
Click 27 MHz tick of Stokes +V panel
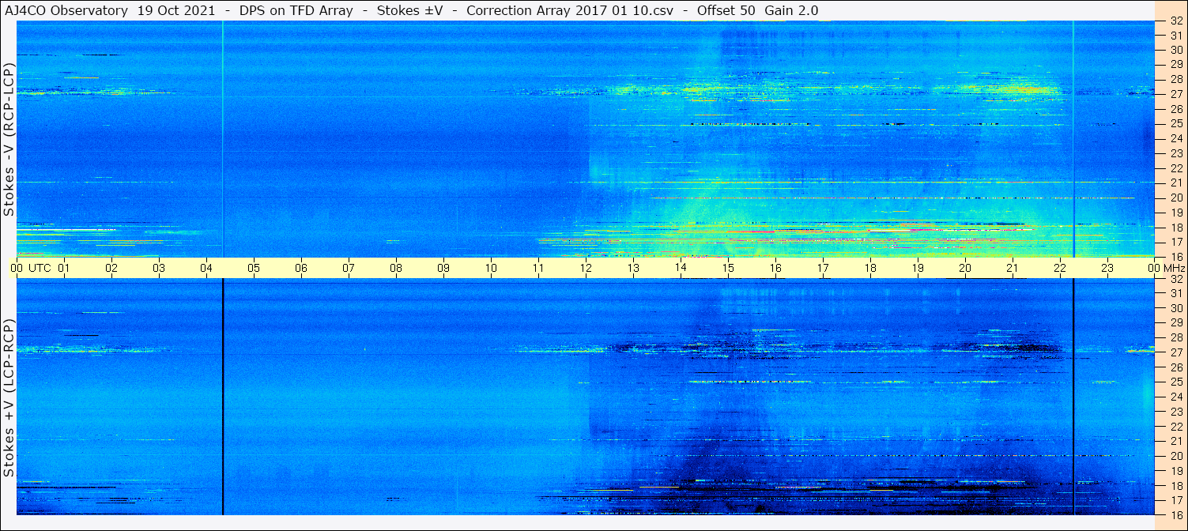point(1175,352)
